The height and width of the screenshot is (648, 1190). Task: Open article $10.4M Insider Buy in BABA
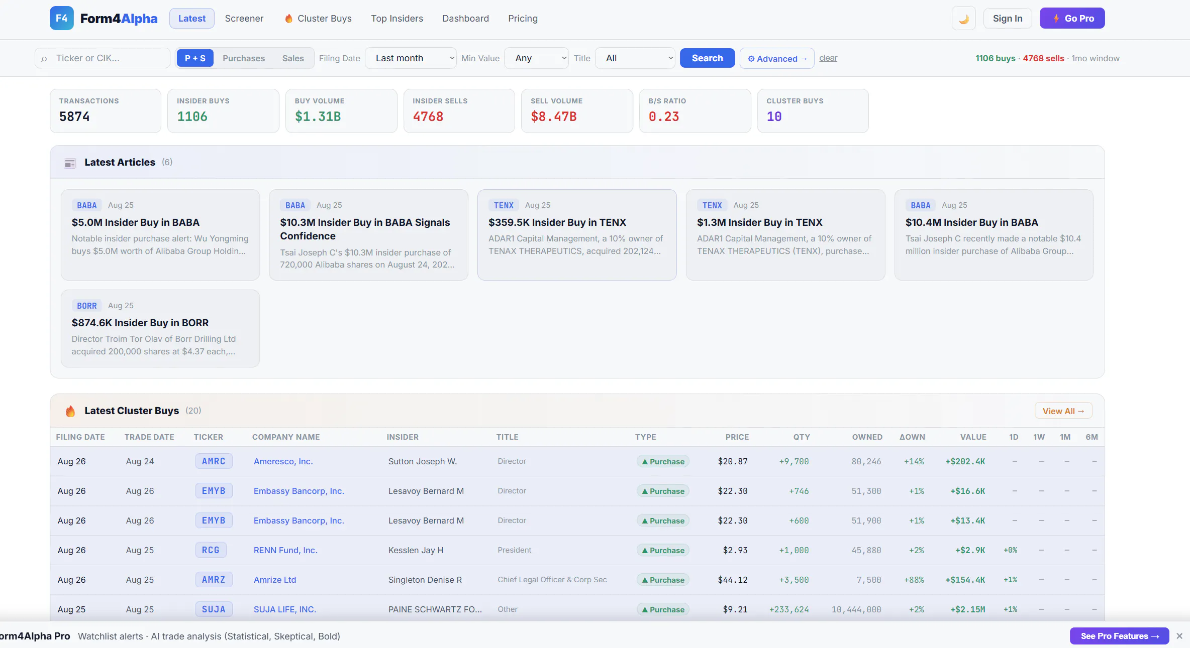[994, 234]
